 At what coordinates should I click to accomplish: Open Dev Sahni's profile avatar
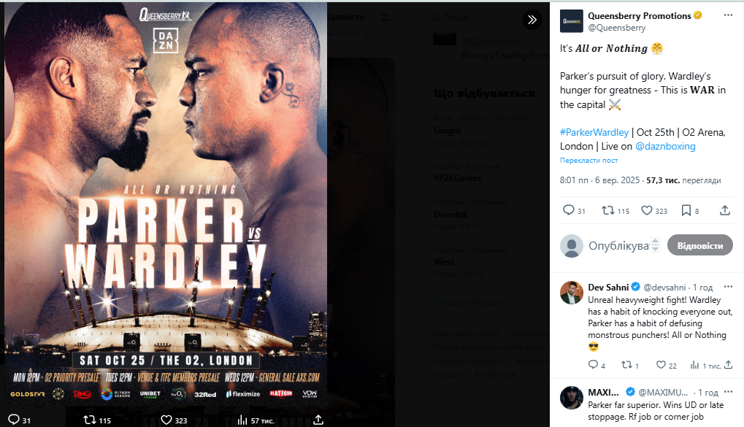[x=571, y=292]
